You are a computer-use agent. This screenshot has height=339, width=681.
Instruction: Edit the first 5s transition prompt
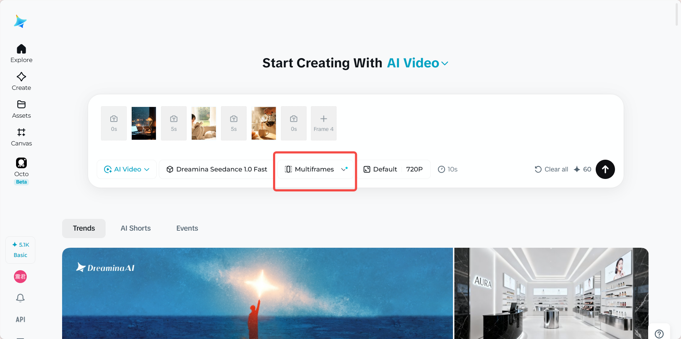tap(174, 123)
